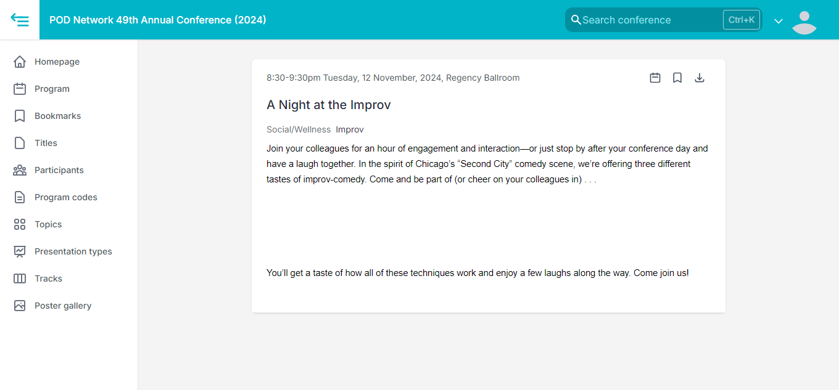Collapse the sidebar with the menu icon

tap(20, 20)
